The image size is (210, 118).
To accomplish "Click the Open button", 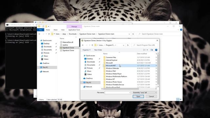I will (138, 96).
